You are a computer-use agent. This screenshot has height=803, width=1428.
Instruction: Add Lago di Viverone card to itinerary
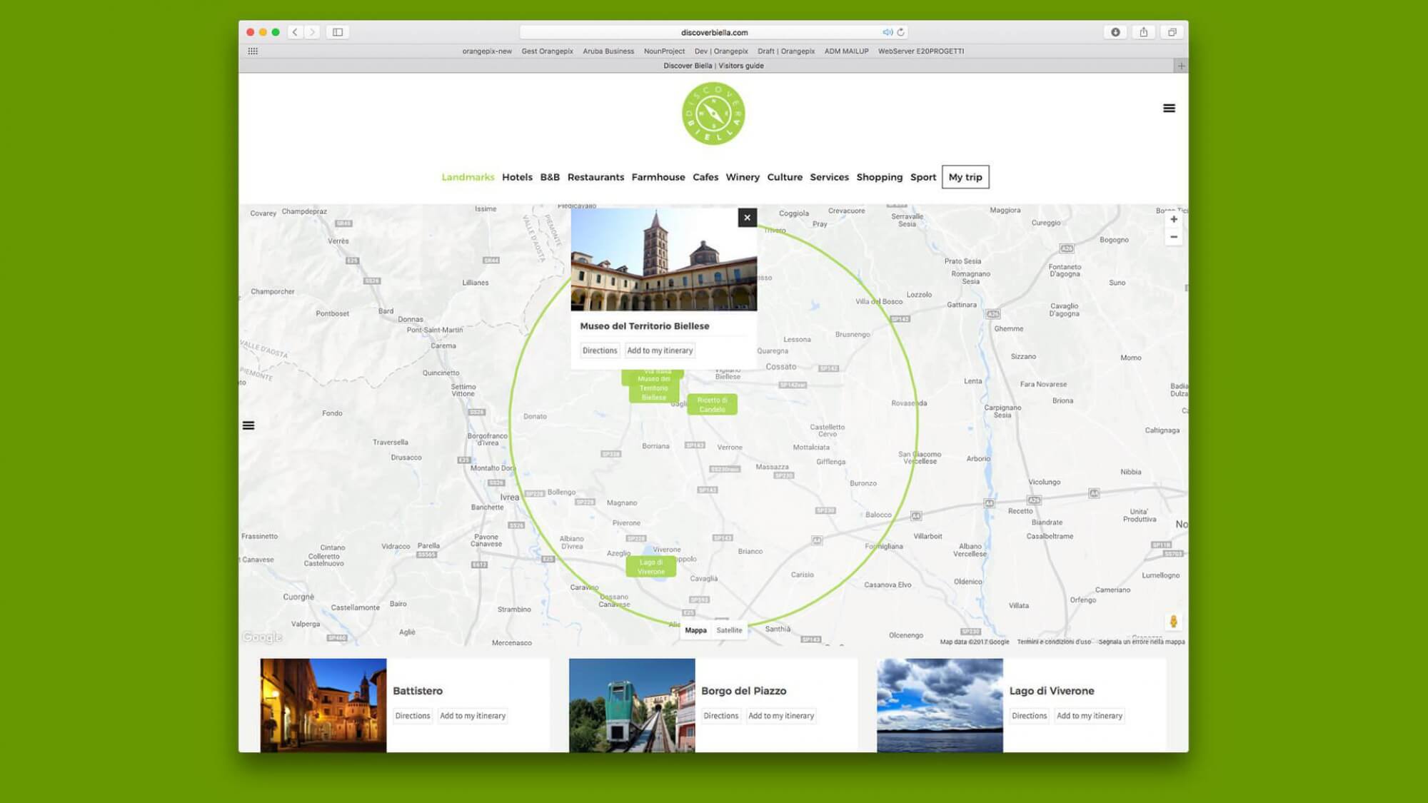[x=1090, y=716]
